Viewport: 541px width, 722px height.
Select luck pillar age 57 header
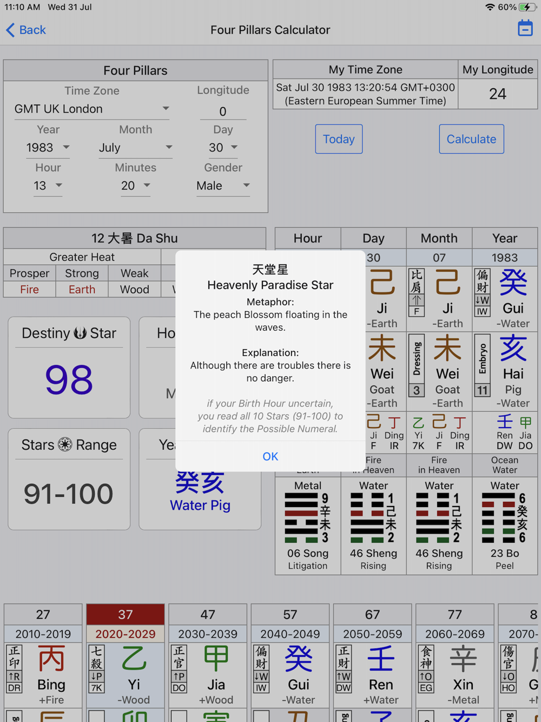(x=290, y=614)
